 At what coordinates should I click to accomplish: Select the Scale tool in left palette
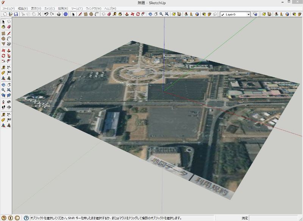(3, 61)
